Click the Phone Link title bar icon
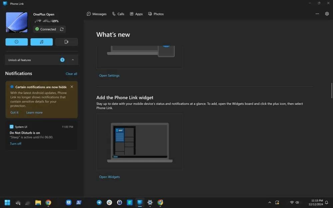This screenshot has width=333, height=208. [5, 3]
